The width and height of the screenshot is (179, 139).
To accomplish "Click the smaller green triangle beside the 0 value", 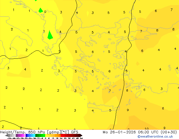I will [41, 10].
